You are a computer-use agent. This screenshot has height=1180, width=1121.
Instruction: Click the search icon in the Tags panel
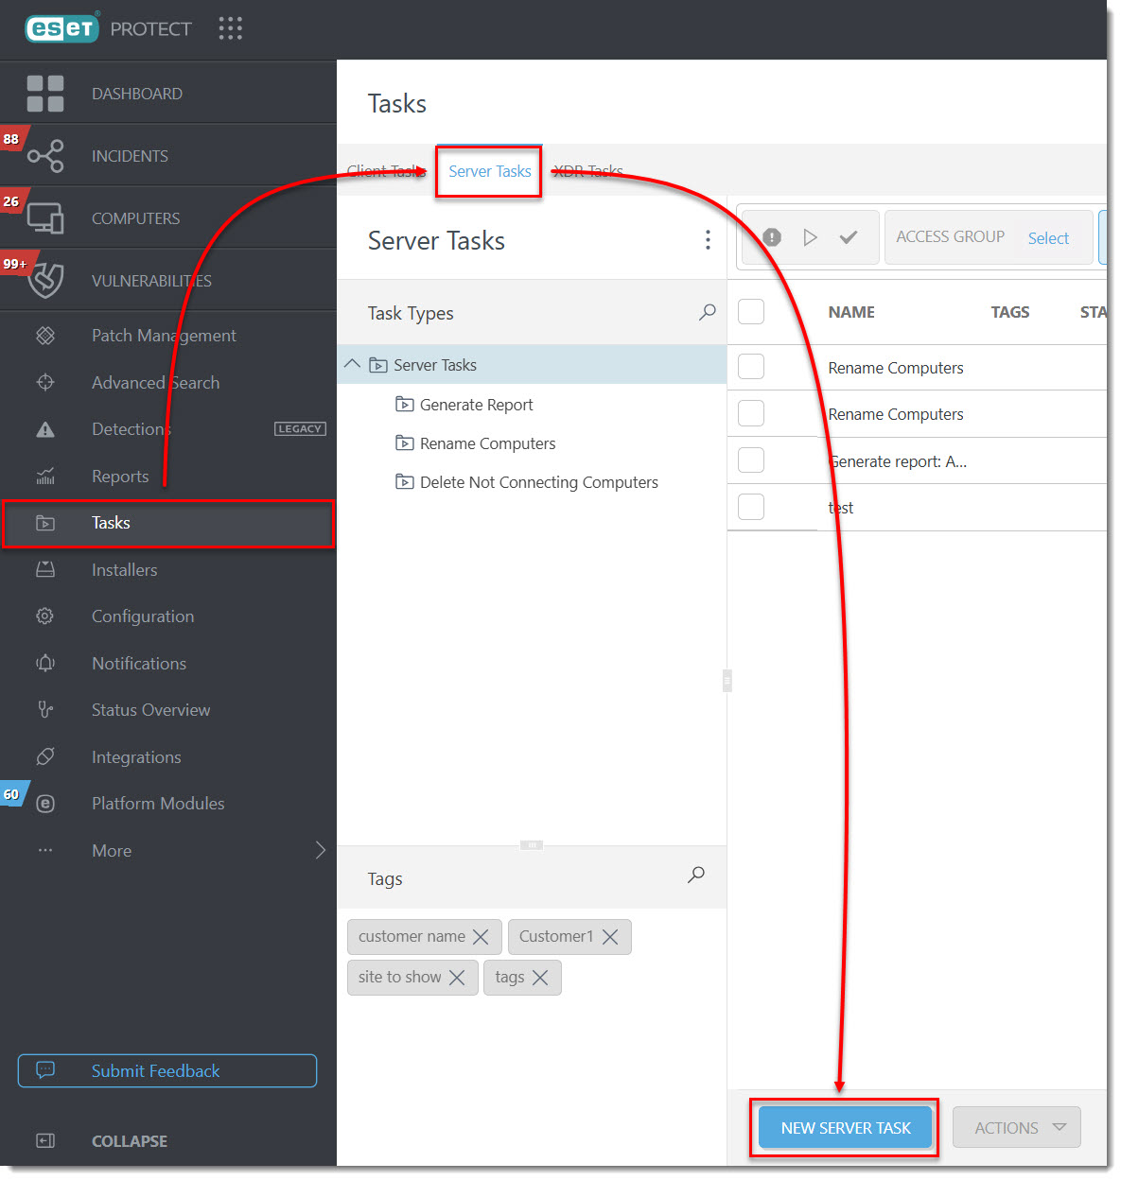point(696,875)
